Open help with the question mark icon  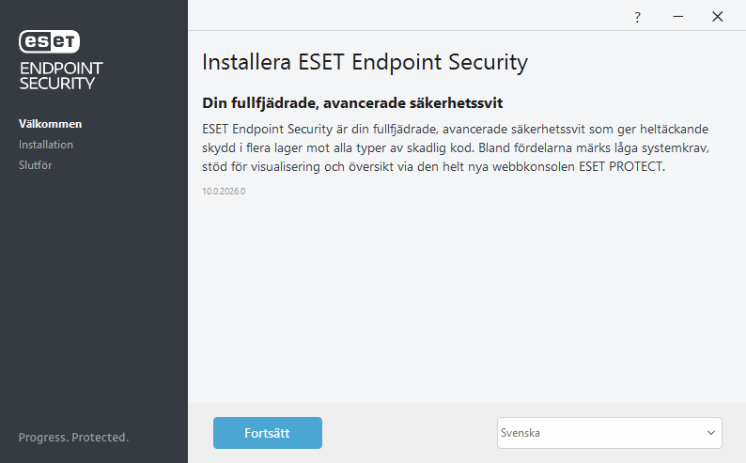637,17
